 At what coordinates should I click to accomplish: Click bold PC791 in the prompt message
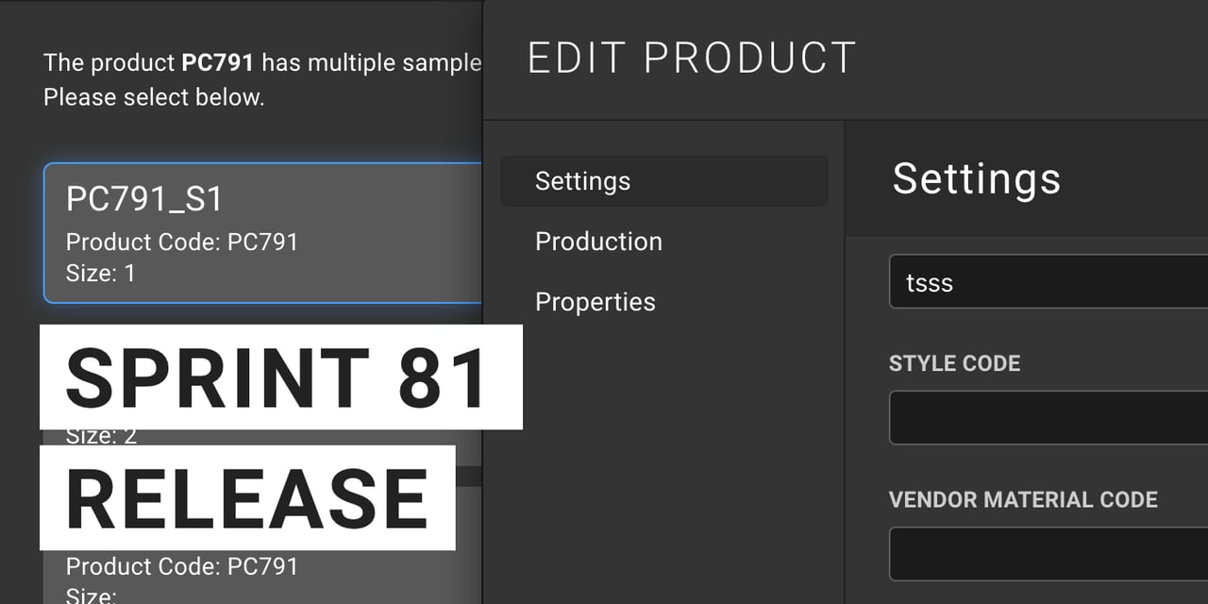217,63
